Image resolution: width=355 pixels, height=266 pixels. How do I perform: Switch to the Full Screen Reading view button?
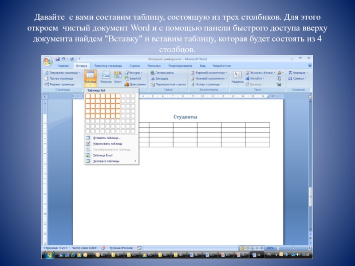(247, 248)
